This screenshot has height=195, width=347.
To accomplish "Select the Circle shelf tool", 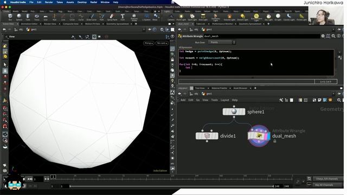I will coord(72,17).
